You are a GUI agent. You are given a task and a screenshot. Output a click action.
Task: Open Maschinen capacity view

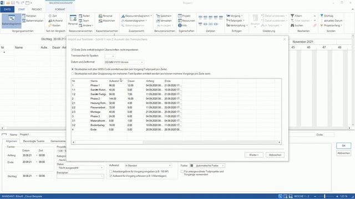107,20
